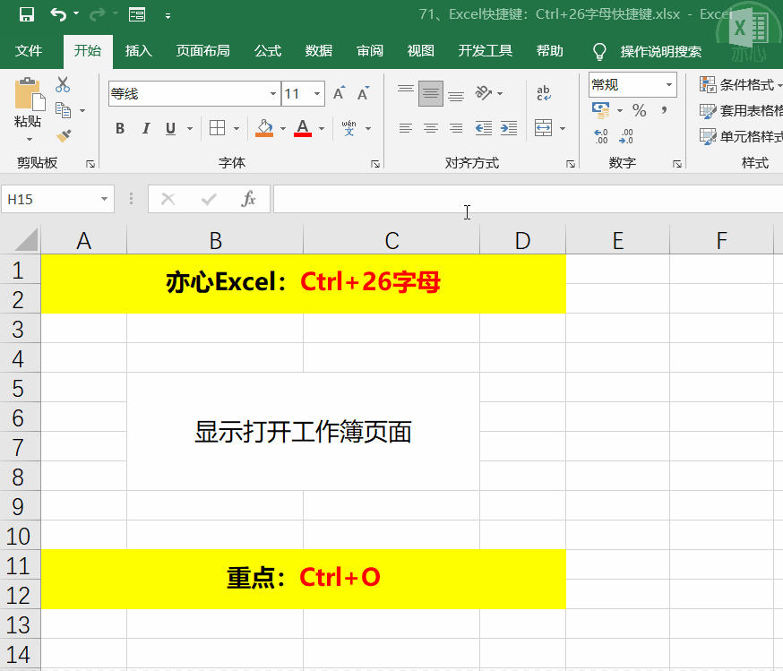Click the Merge and Center icon
The width and height of the screenshot is (783, 671).
pyautogui.click(x=543, y=128)
